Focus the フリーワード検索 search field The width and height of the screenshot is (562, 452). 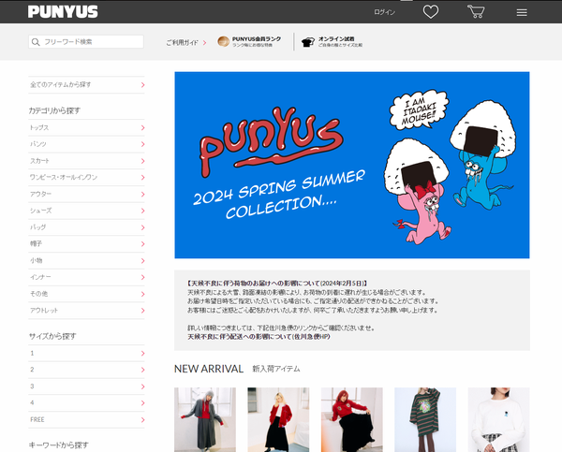coord(86,42)
